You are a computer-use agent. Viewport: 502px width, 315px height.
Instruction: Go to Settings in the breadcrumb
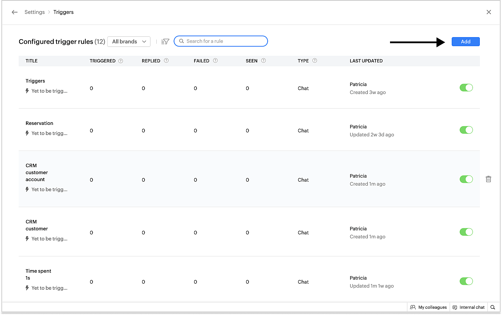(x=35, y=12)
